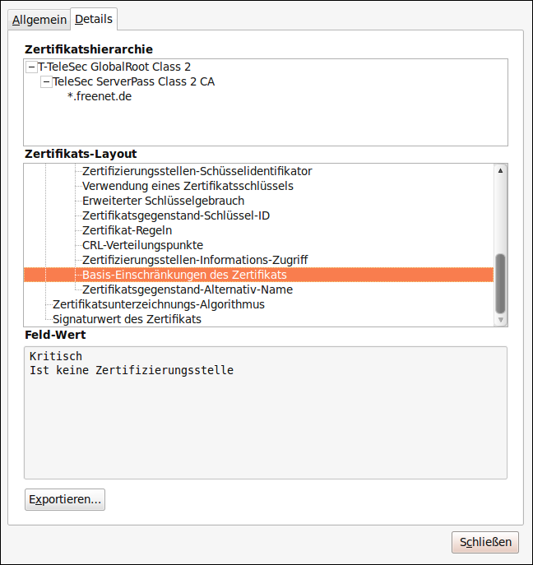Select Verwendung eines Zertifikatsschlüssels field
This screenshot has height=565, width=533.
pos(188,186)
